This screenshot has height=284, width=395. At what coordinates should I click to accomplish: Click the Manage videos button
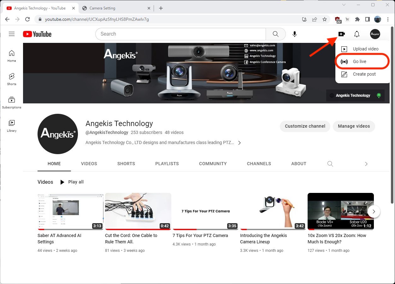[354, 126]
